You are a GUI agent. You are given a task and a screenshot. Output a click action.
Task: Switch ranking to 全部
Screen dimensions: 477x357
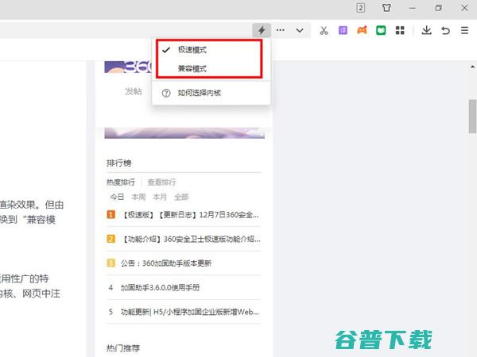pos(181,197)
